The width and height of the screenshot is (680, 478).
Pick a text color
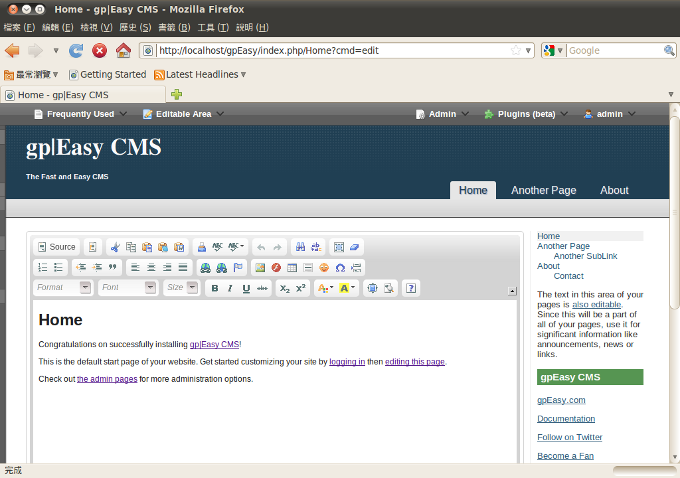pos(325,288)
